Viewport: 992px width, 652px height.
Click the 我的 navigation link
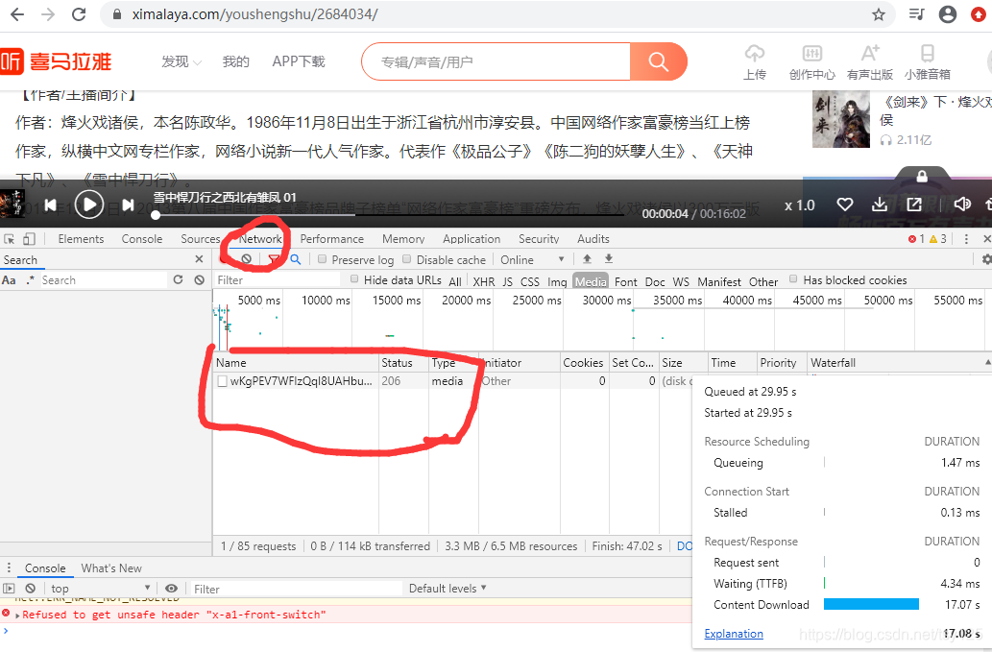[x=236, y=62]
